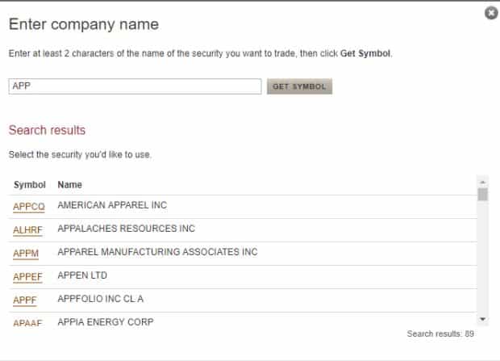Viewport: 500px width, 361px height.
Task: Click the APPALACHES RESOURCES INC name
Action: point(126,229)
